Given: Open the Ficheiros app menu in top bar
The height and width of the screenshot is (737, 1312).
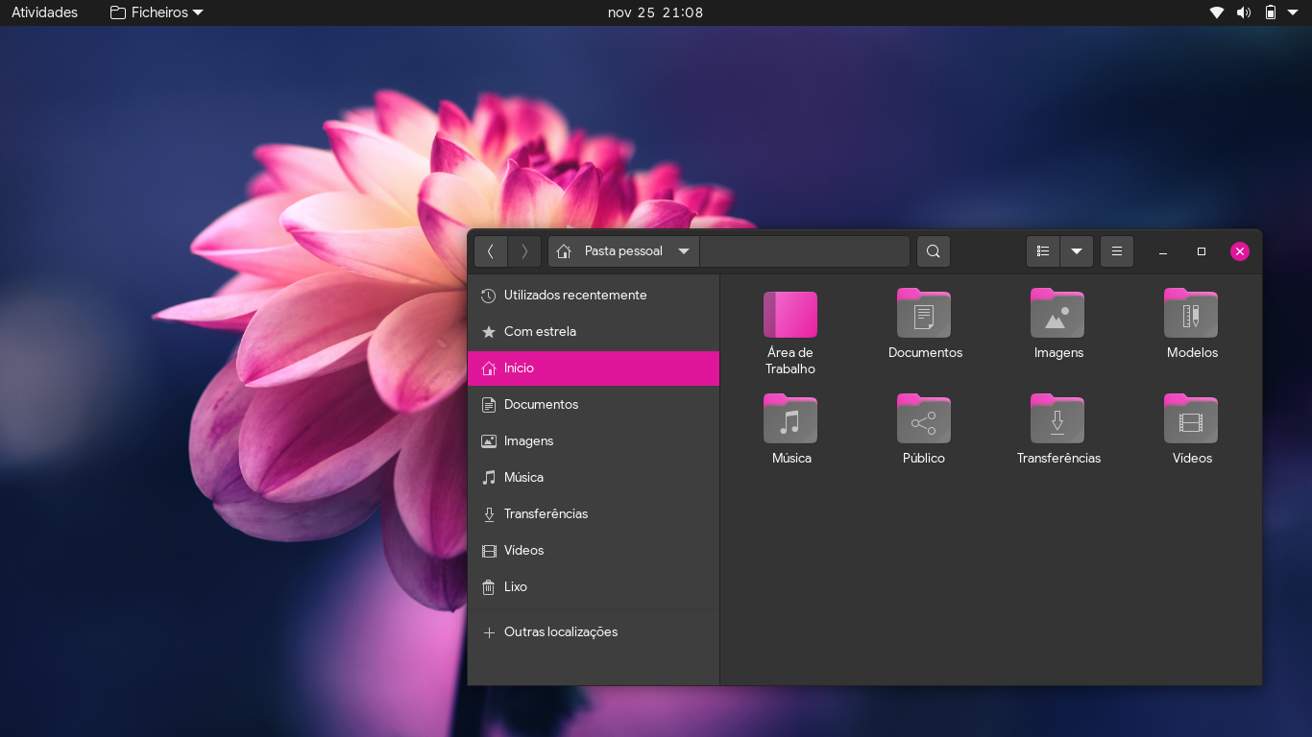Looking at the screenshot, I should click(x=158, y=12).
